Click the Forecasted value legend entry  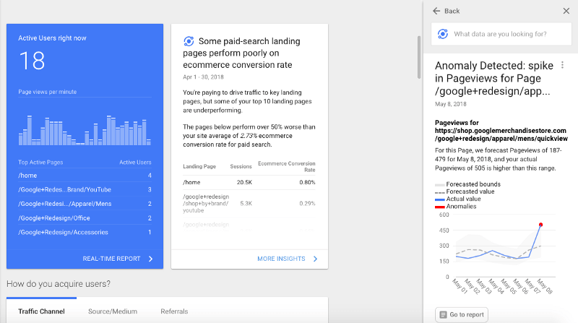tap(465, 191)
